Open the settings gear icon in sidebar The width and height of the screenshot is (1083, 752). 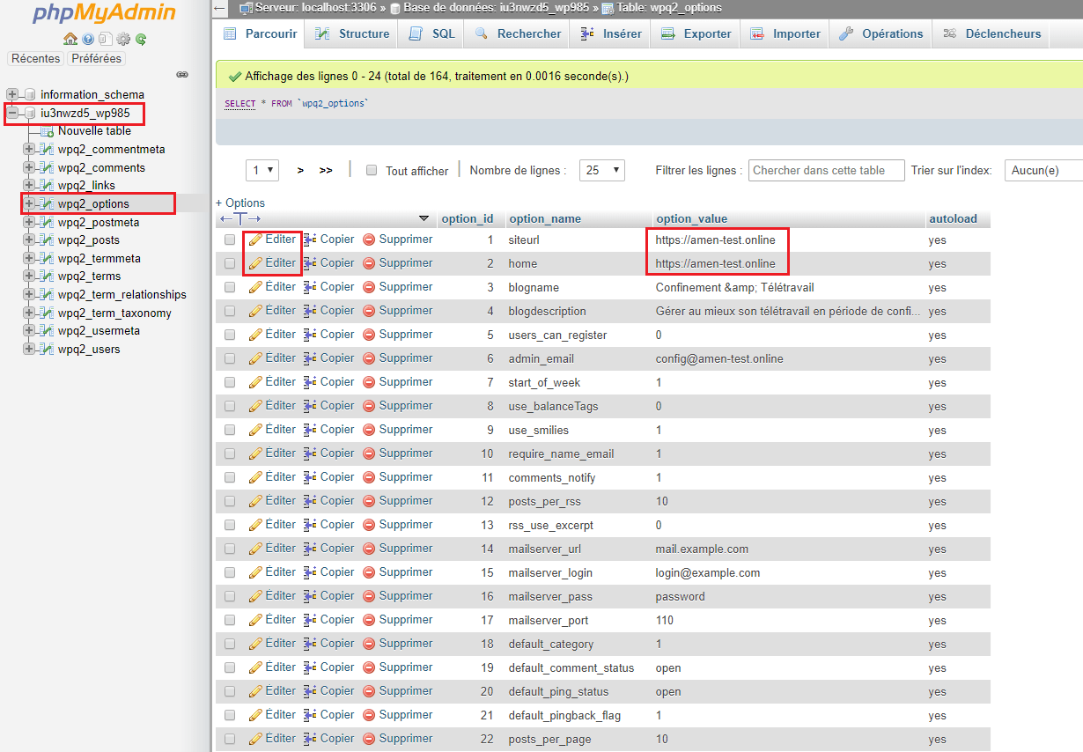[123, 39]
